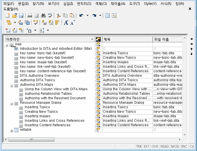Open Find/Replace binoculars icon

pos(43,15)
